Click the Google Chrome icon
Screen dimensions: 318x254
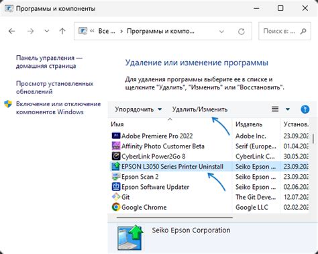click(116, 207)
